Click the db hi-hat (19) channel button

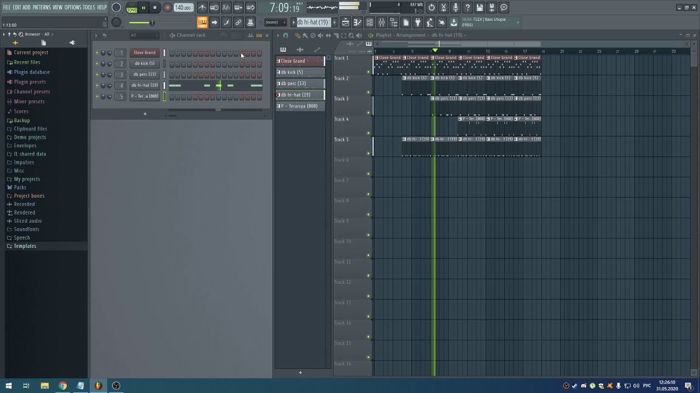pyautogui.click(x=144, y=86)
